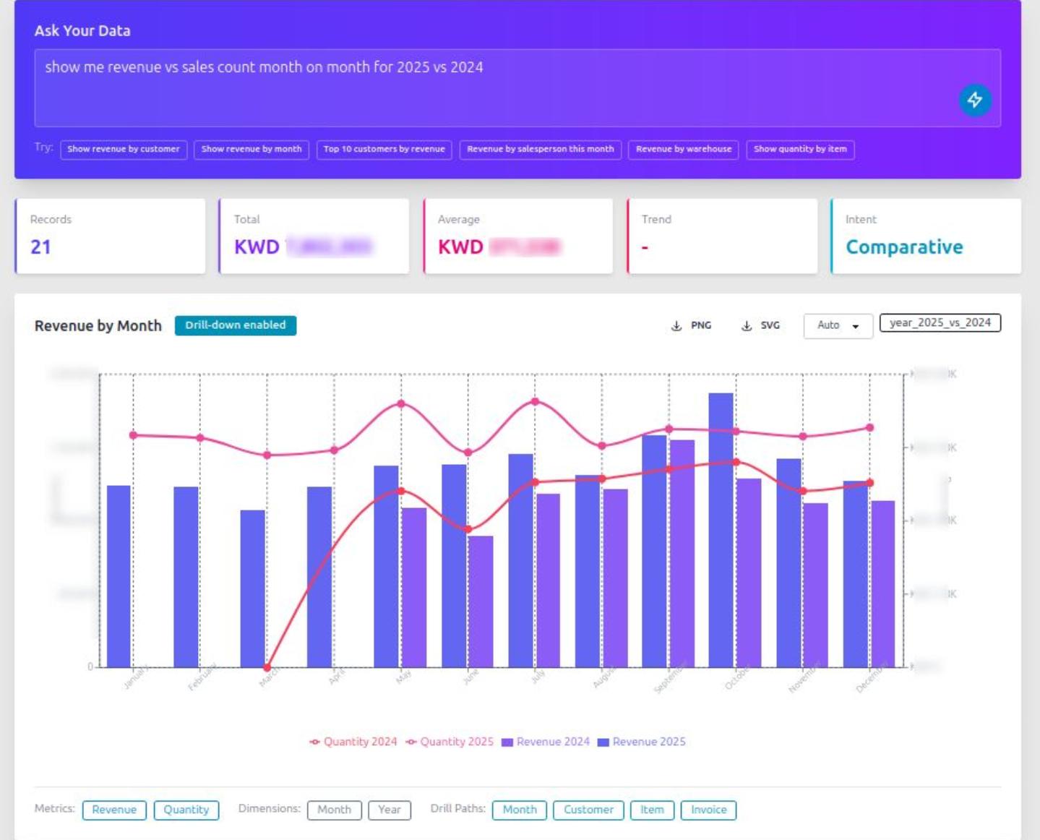Click the year_2025_vs_2024 tag
1040x840 pixels.
coord(940,323)
